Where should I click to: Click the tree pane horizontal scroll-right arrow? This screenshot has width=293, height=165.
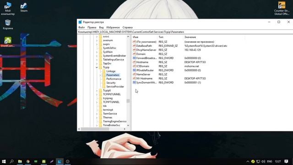[125, 129]
